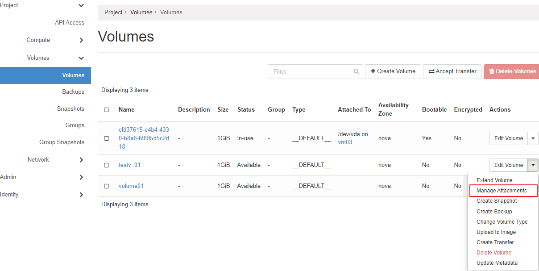Expand the Compute section chevron
This screenshot has height=271, width=539.
(x=81, y=40)
